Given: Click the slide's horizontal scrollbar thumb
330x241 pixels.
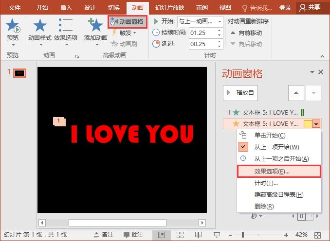Looking at the screenshot, I should [117, 223].
